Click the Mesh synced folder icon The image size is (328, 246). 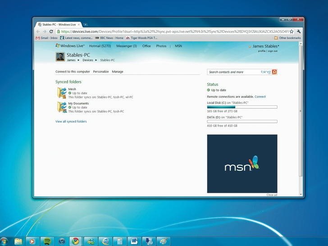(62, 93)
